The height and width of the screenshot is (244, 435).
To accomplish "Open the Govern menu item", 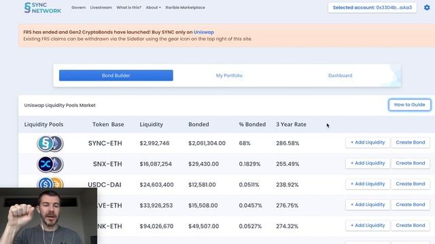I will pyautogui.click(x=79, y=7).
